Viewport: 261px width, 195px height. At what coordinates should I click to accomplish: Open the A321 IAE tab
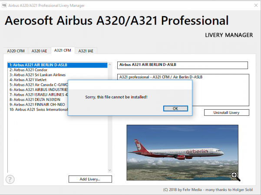point(86,51)
